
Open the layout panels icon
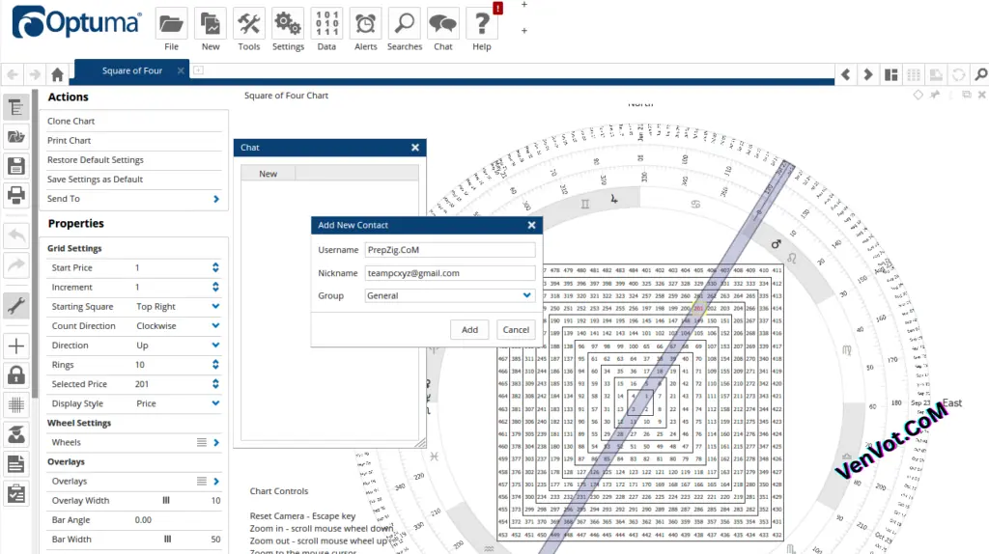point(890,74)
